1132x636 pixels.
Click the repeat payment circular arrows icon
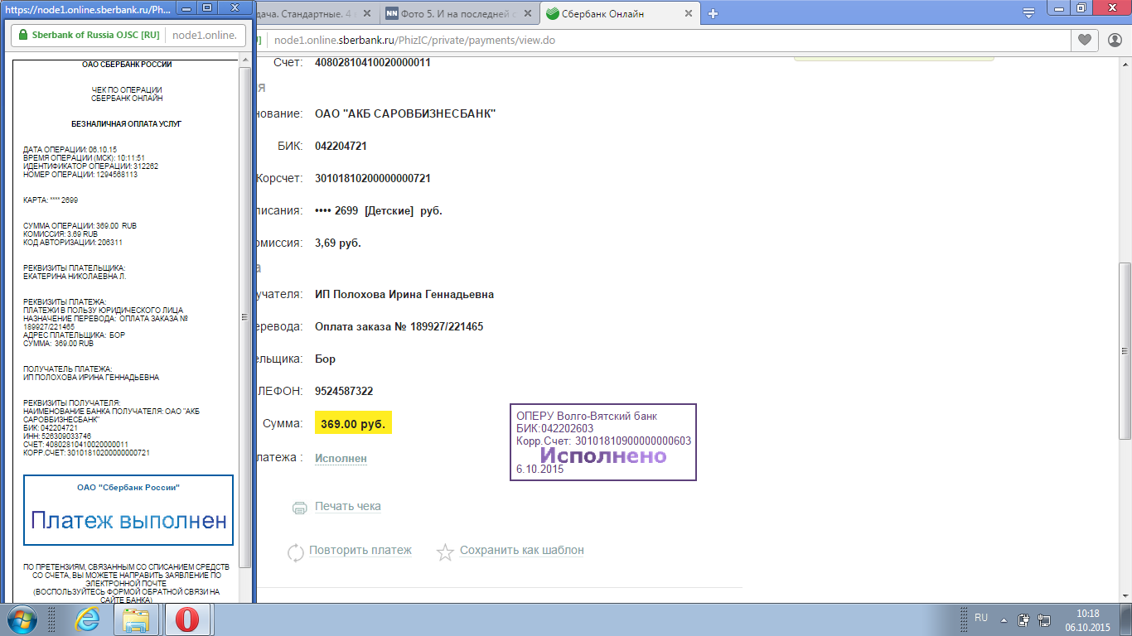tap(295, 552)
